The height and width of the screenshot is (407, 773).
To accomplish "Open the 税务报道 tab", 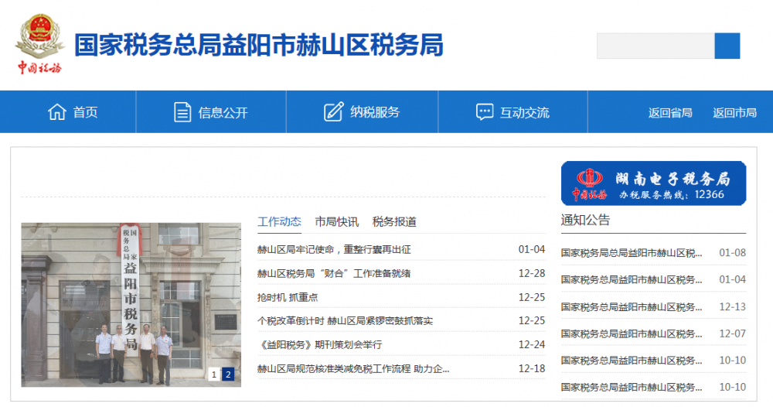I will tap(394, 222).
